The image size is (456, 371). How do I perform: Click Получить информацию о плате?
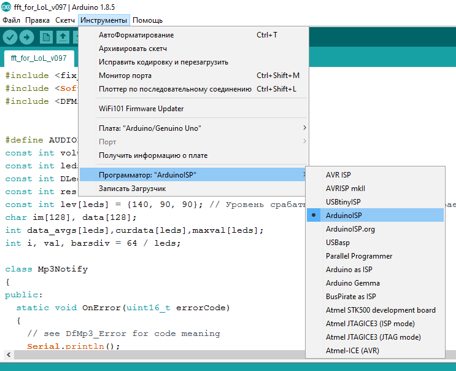tap(153, 155)
